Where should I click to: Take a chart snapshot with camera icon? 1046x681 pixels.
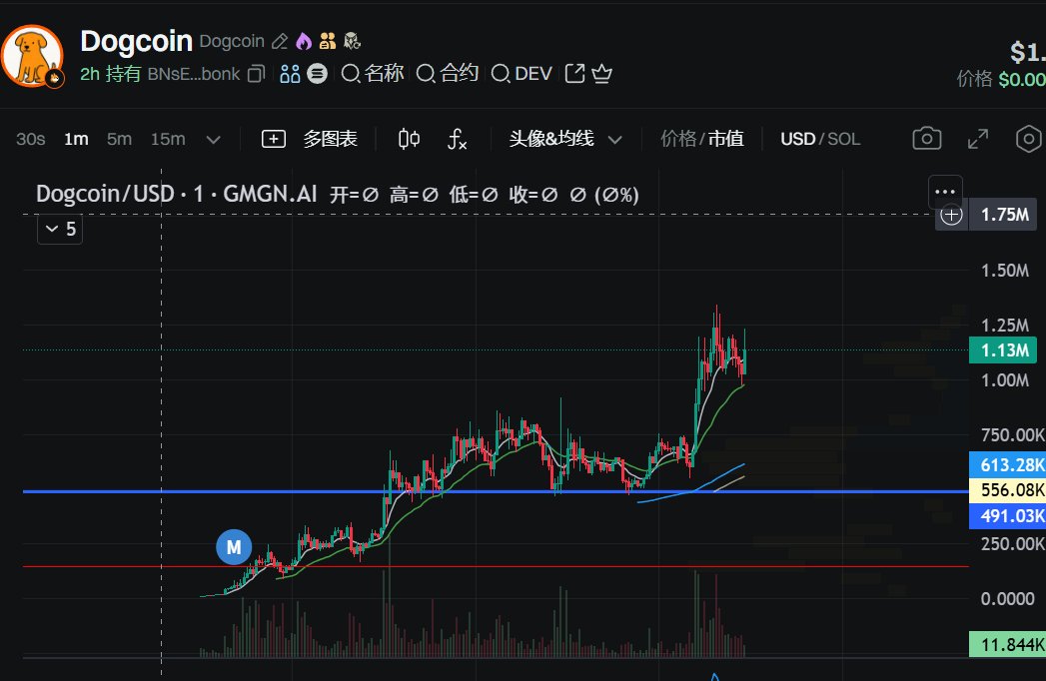(x=927, y=139)
